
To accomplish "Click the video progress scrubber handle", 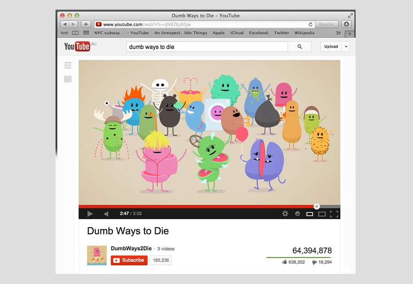I will [317, 207].
